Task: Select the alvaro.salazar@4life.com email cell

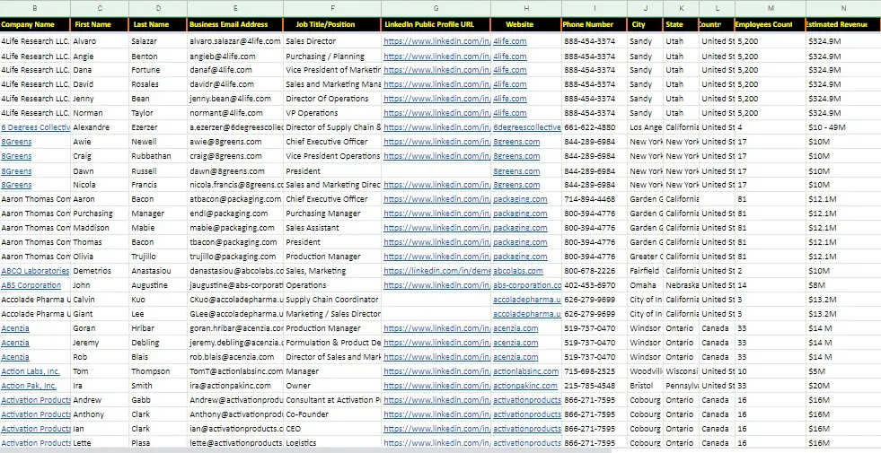Action: [233, 41]
